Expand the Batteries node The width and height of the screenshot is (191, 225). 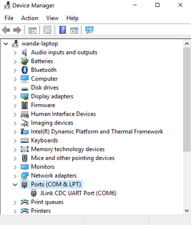[15, 62]
